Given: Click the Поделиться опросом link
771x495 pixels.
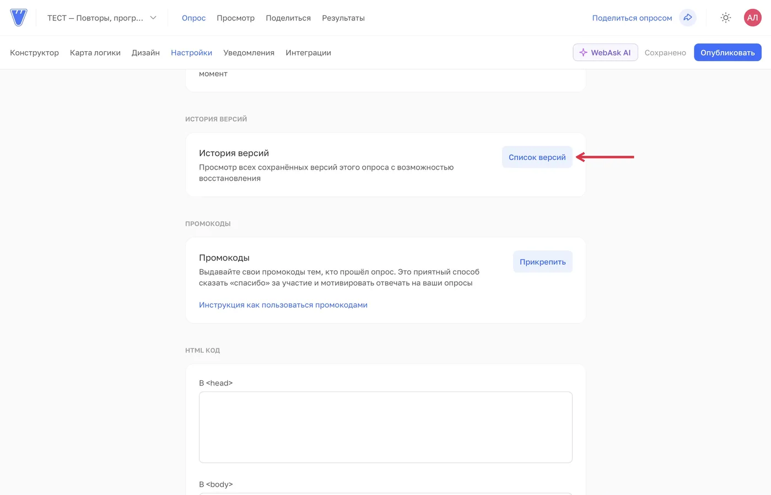Looking at the screenshot, I should pos(632,18).
